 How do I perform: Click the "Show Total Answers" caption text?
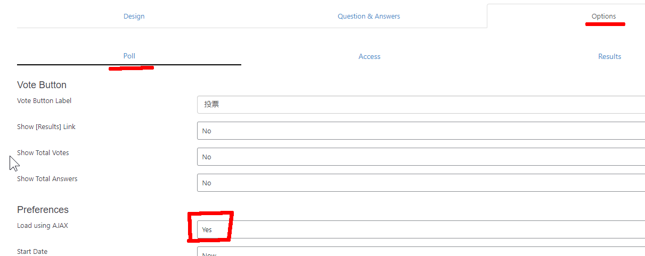(47, 179)
